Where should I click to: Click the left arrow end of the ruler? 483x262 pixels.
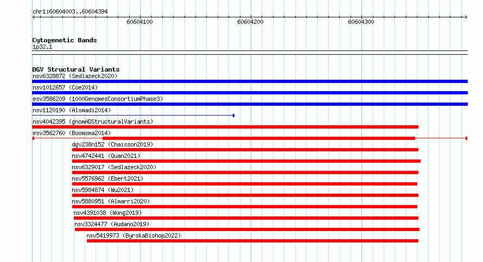click(34, 17)
